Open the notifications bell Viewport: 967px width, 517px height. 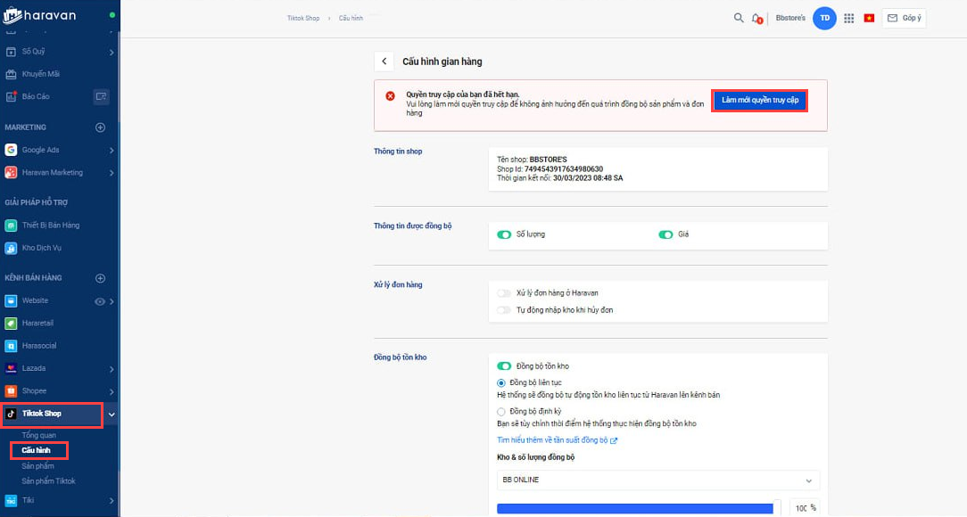(x=756, y=18)
